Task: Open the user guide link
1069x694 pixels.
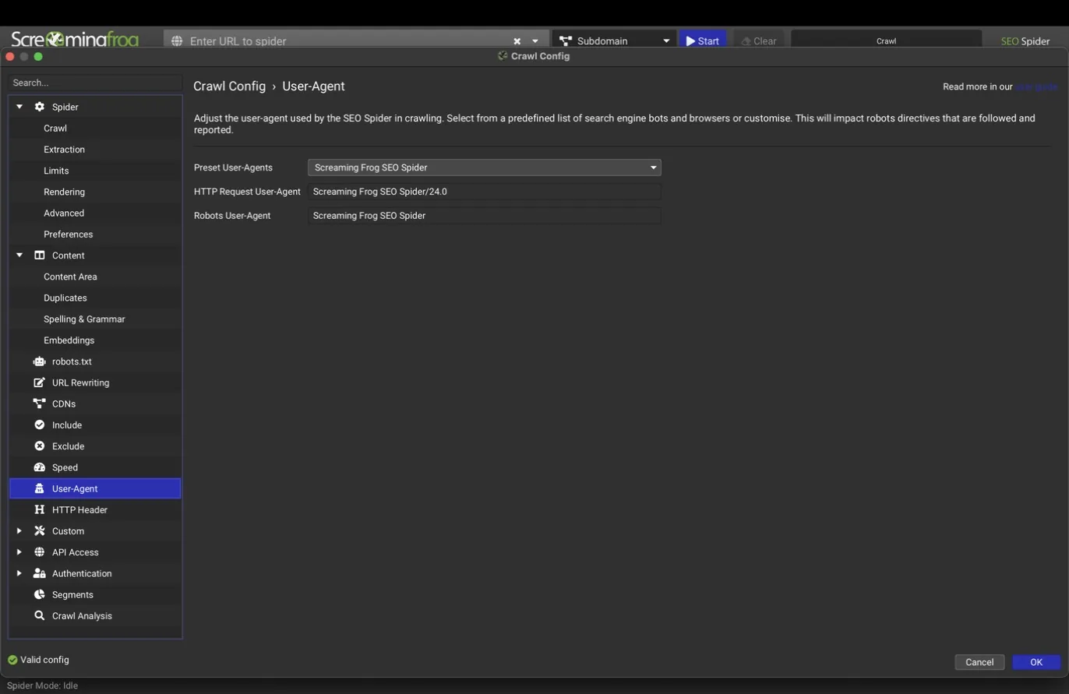Action: click(1035, 86)
